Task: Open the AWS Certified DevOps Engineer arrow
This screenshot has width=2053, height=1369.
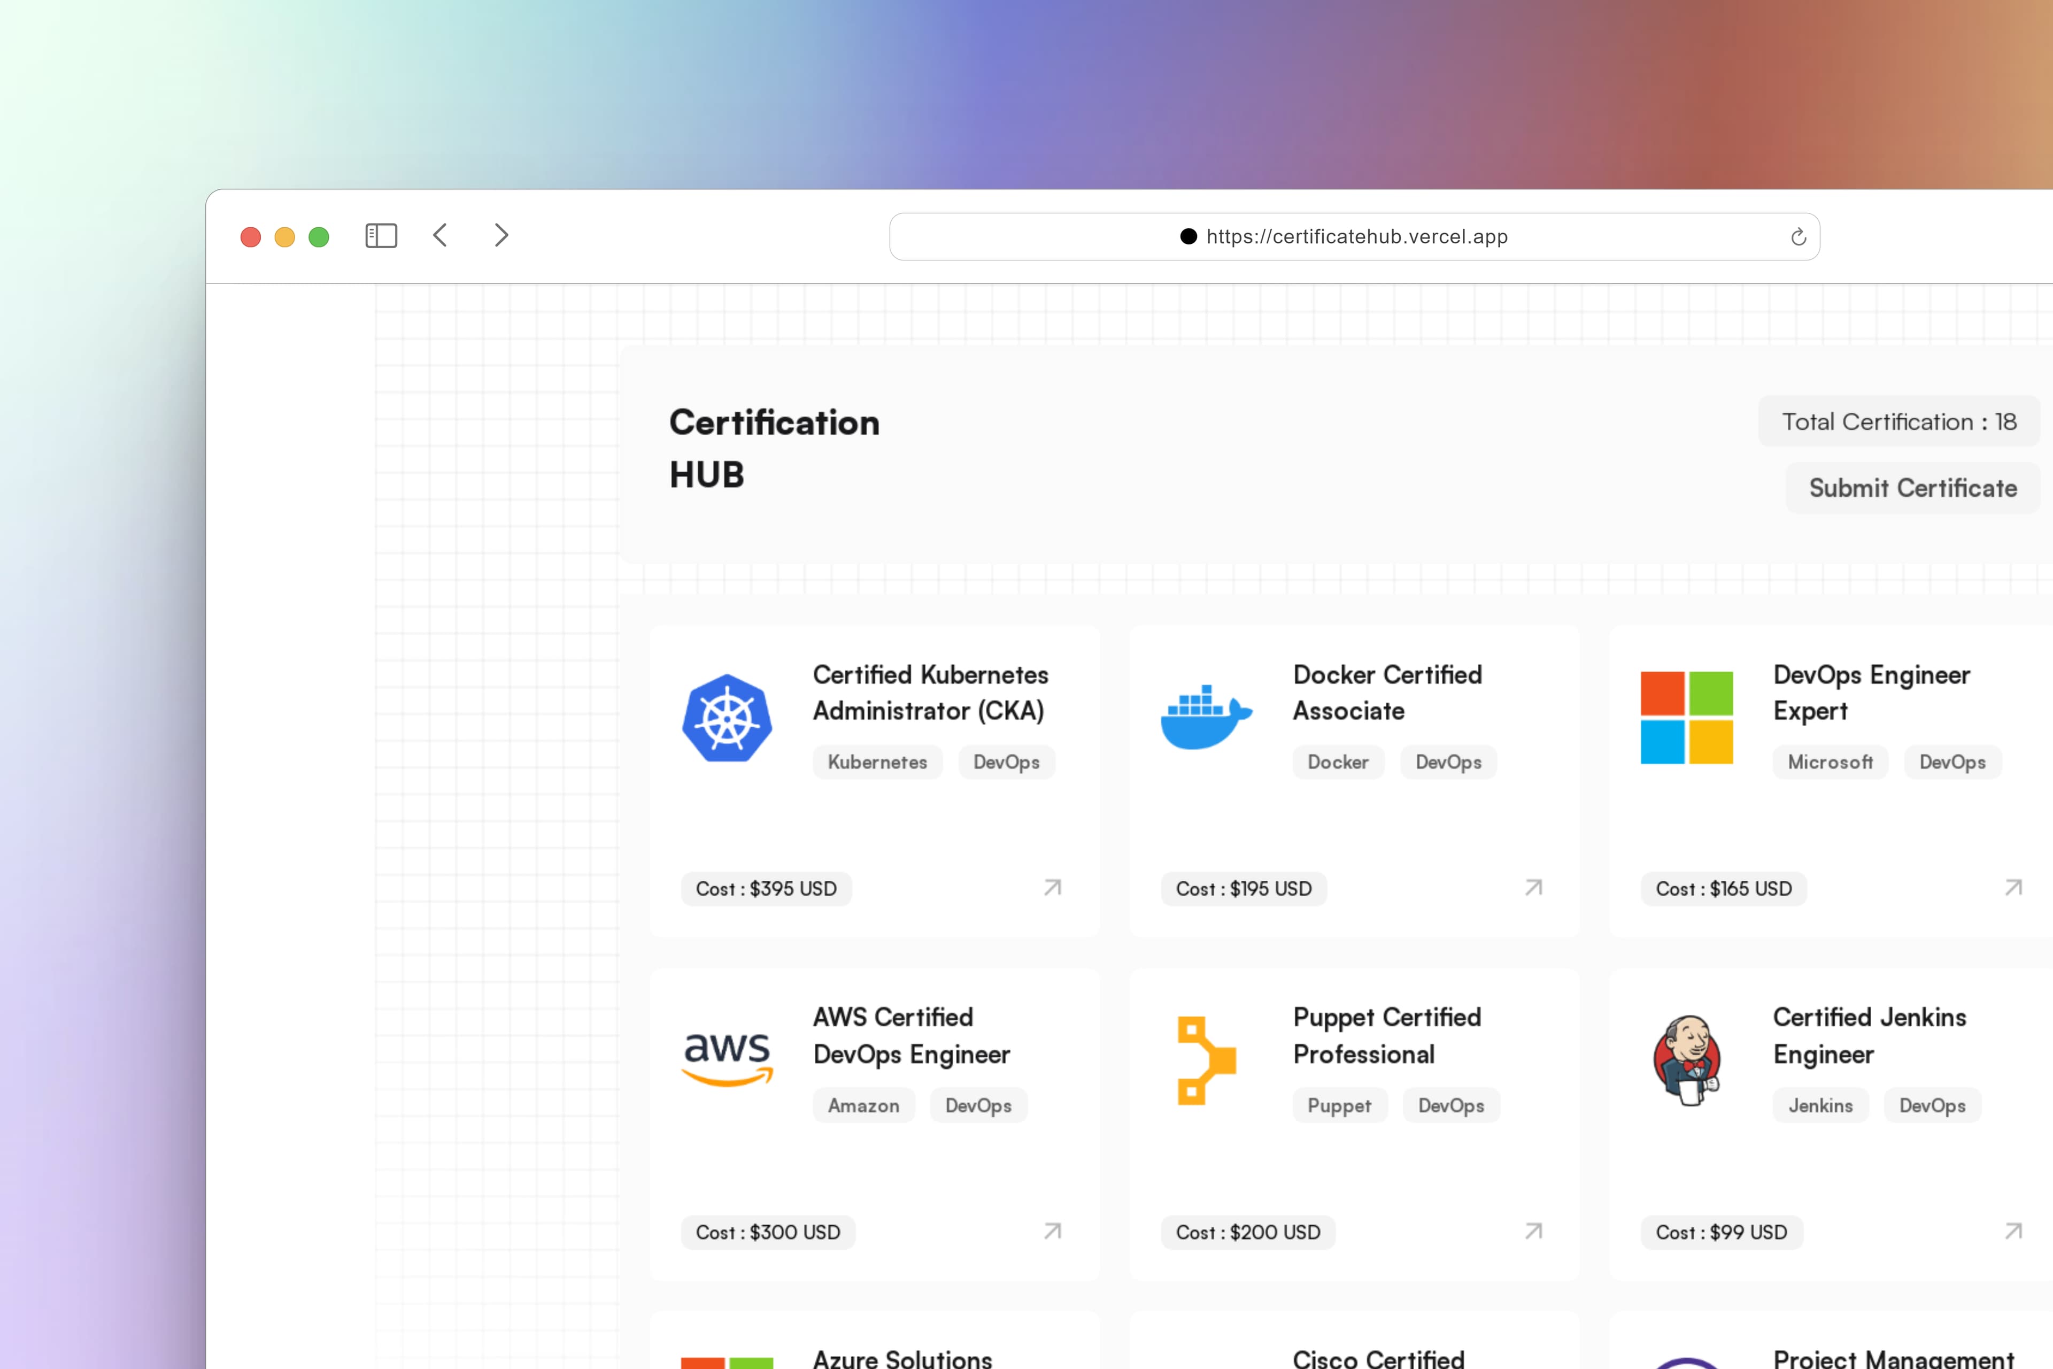Action: tap(1053, 1231)
